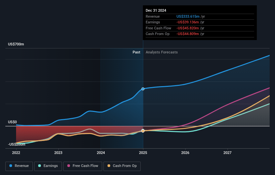Click the 2026 x-axis label
The width and height of the screenshot is (275, 175).
[x=185, y=153]
